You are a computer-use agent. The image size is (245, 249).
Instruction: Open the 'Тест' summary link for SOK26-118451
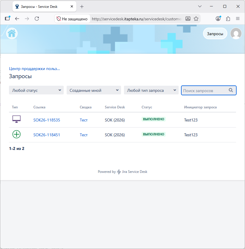click(x=84, y=135)
